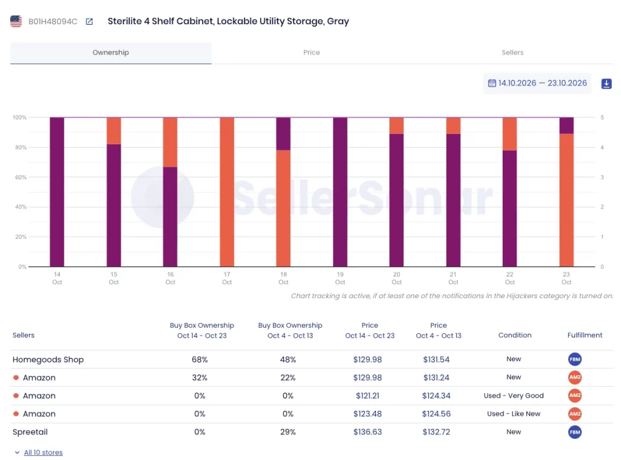Click the $121.21 price value

(x=368, y=396)
